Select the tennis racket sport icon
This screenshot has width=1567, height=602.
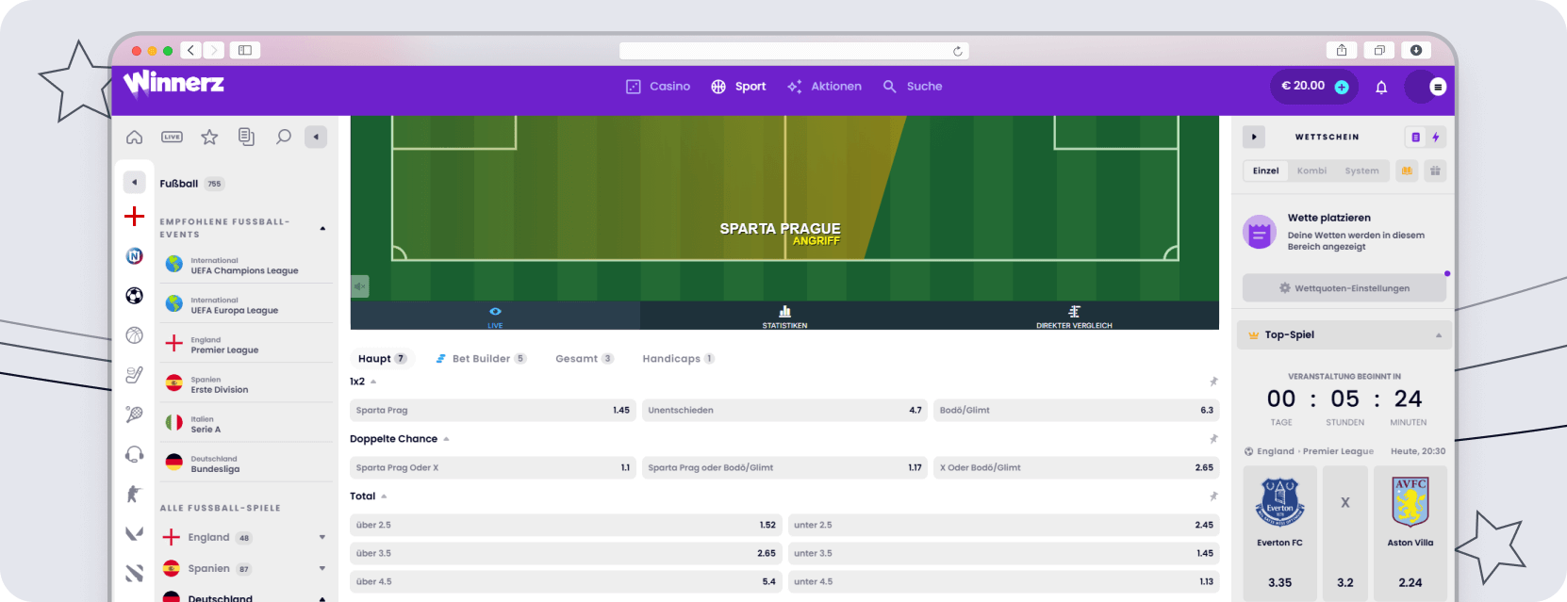click(x=135, y=415)
